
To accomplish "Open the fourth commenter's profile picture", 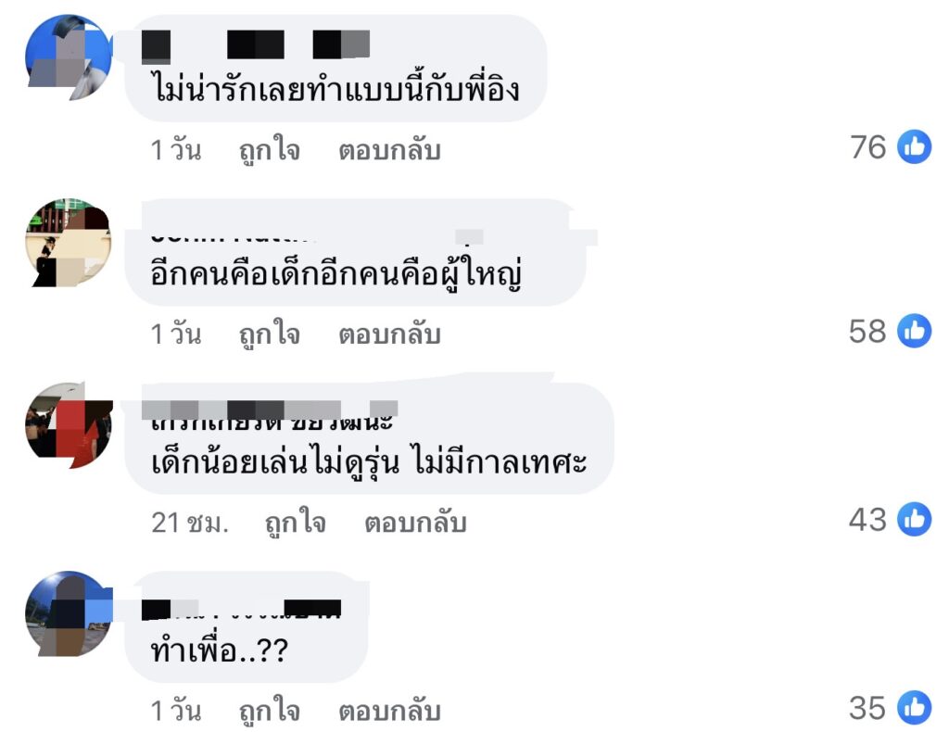I will coord(69,614).
